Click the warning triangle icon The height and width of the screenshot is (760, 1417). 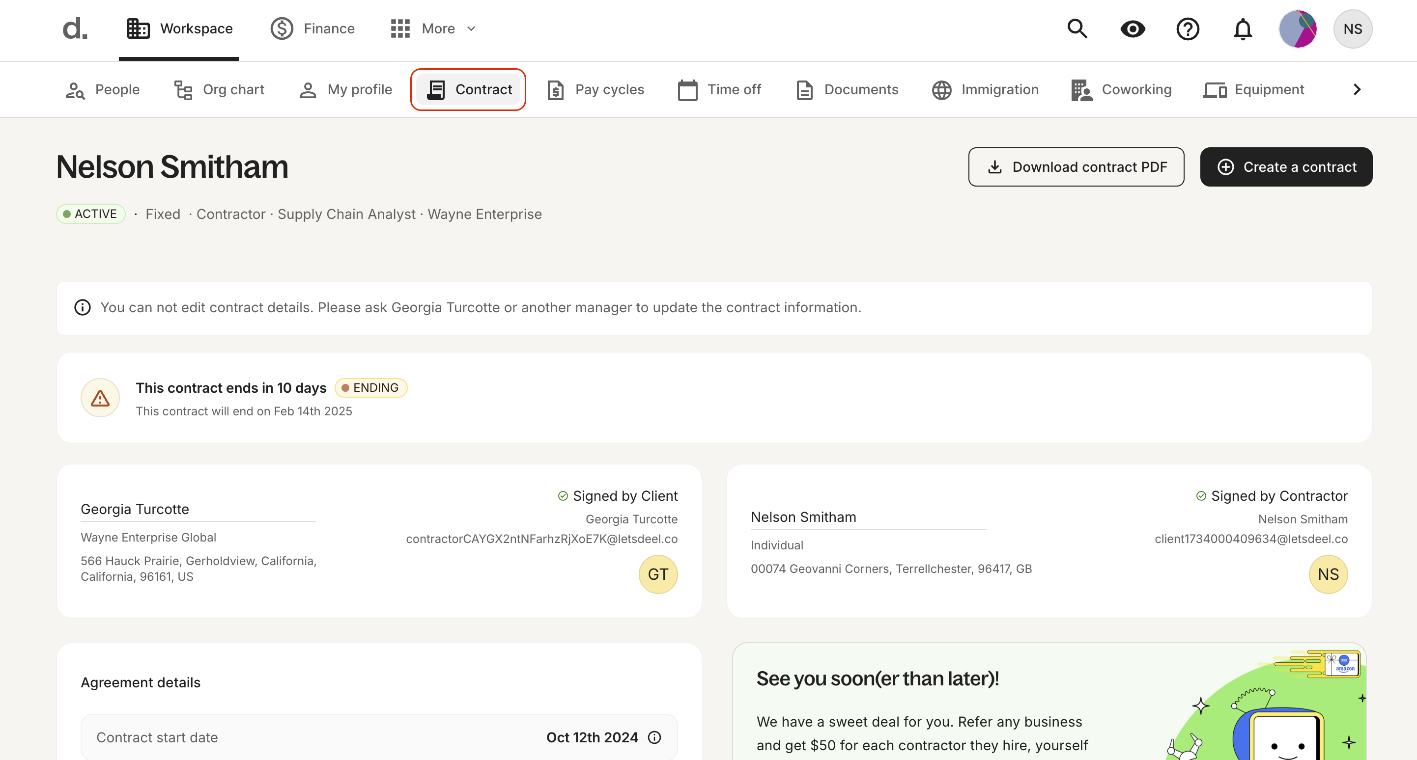coord(100,398)
